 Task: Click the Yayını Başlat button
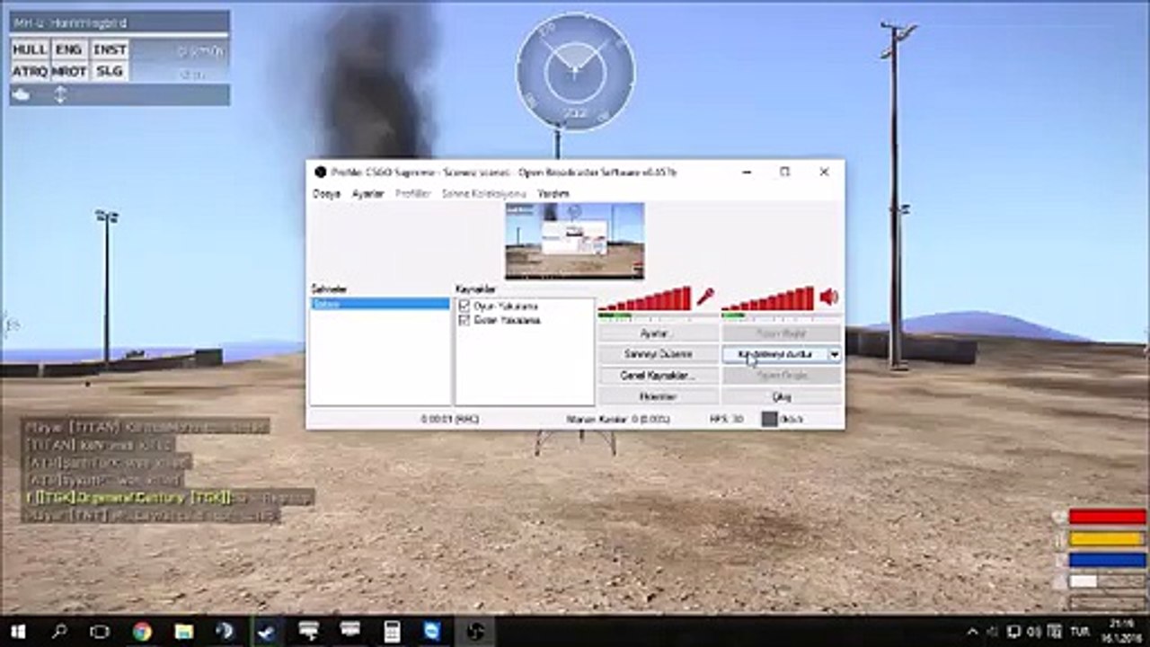pos(782,333)
